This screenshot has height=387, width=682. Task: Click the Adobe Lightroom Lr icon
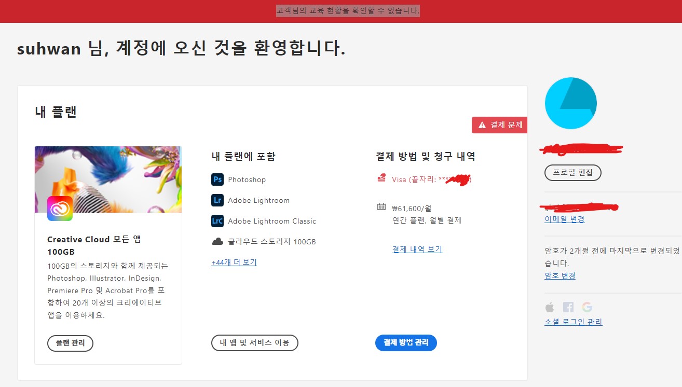(217, 200)
